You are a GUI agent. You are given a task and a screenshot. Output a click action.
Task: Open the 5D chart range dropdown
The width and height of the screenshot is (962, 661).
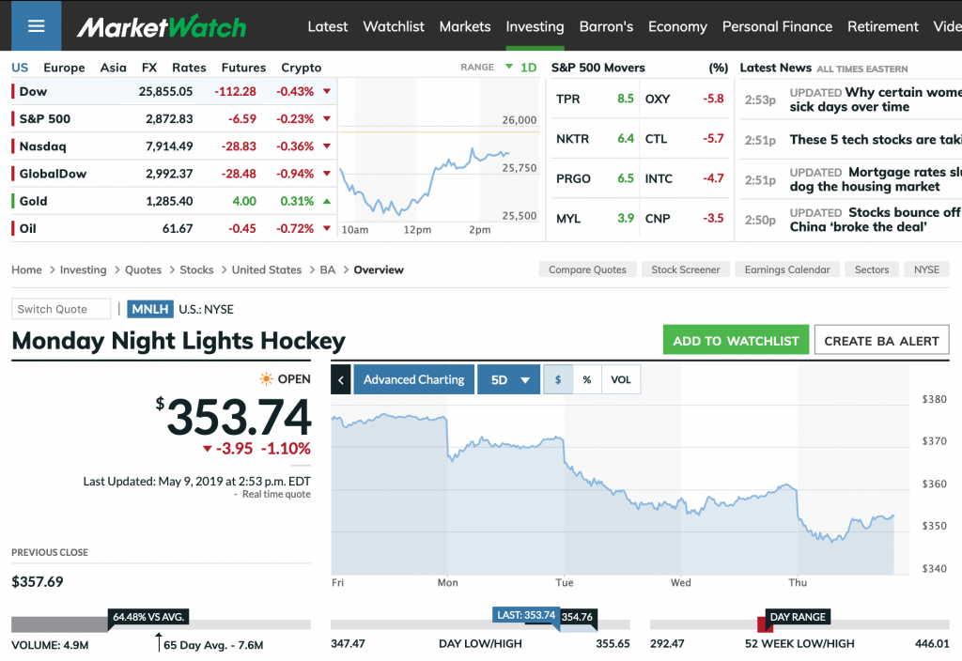508,379
